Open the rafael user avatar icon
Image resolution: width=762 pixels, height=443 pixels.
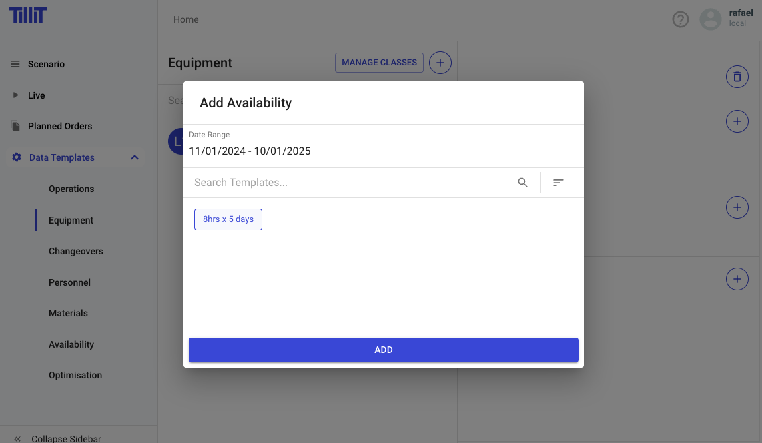pos(711,19)
